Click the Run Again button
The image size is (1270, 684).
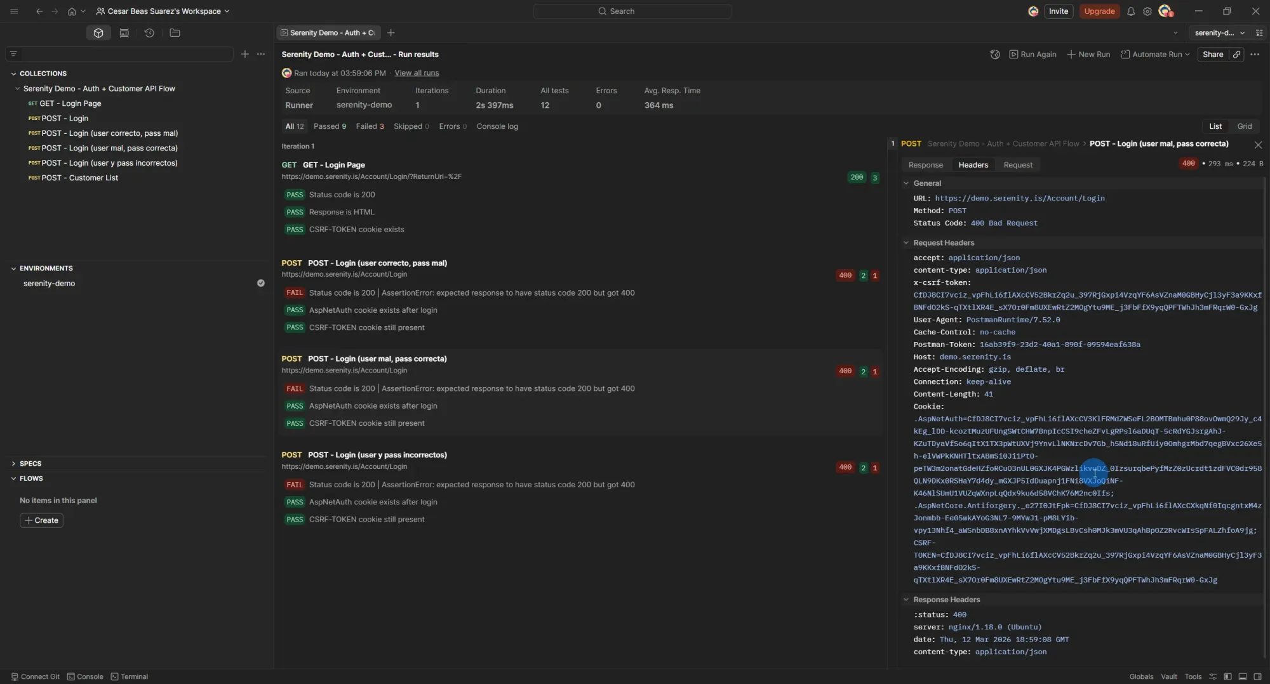tap(1033, 55)
